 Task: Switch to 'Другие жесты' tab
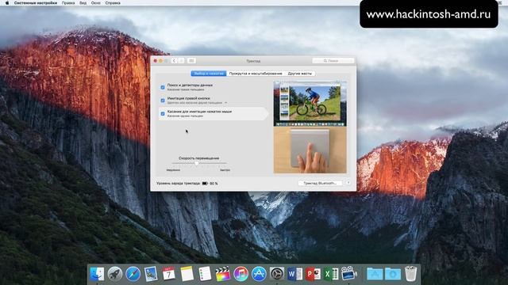300,74
